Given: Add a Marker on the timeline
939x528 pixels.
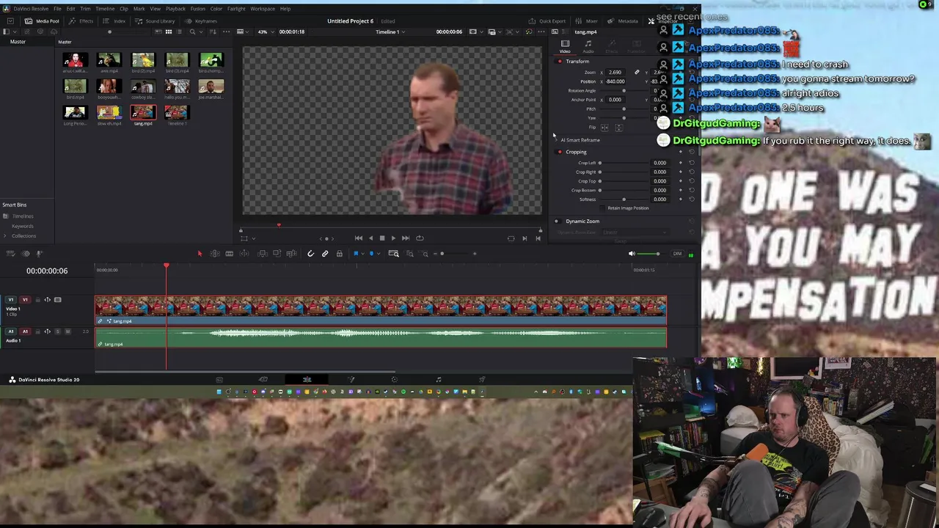Looking at the screenshot, I should [371, 254].
